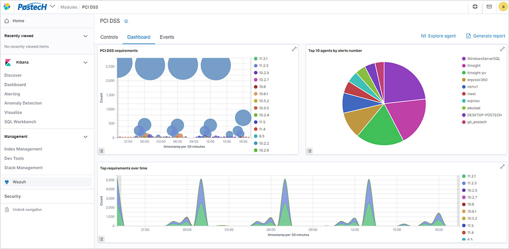Image resolution: width=509 pixels, height=249 pixels.
Task: Collapse the Management navigation section
Action: pyautogui.click(x=85, y=136)
